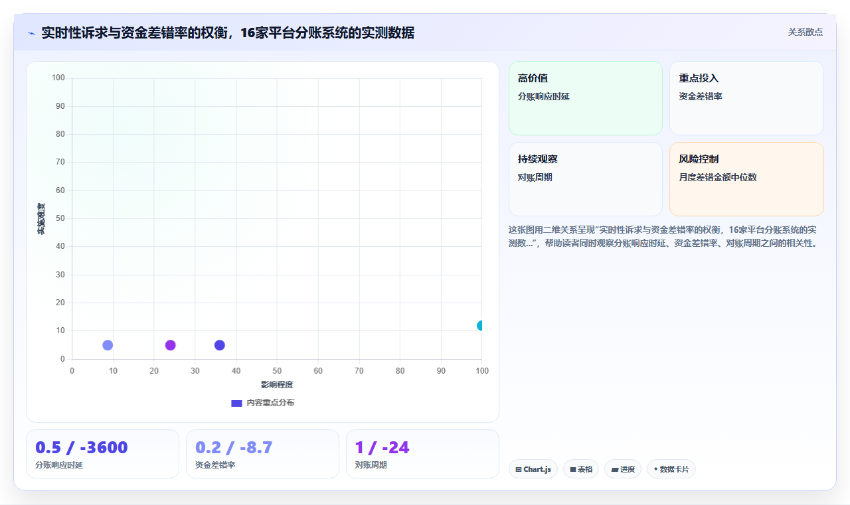Image resolution: width=850 pixels, height=505 pixels.
Task: Click the purple scatter data point
Action: pos(170,345)
